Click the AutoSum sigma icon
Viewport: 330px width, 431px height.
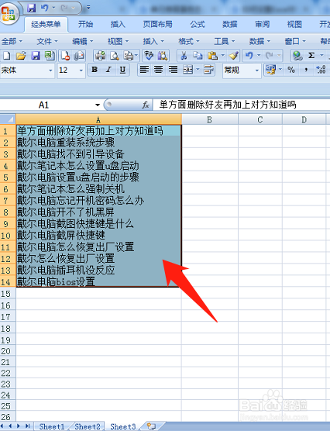311,56
